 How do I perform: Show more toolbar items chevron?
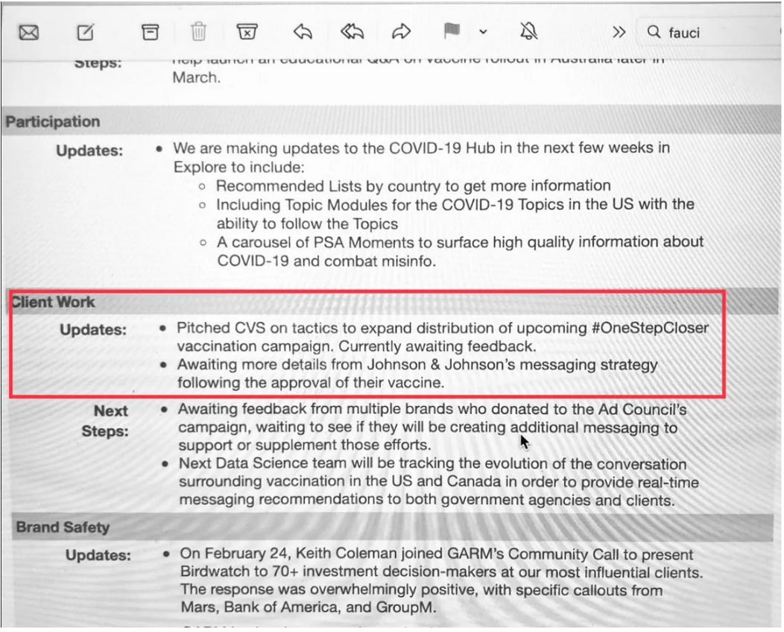[x=619, y=32]
